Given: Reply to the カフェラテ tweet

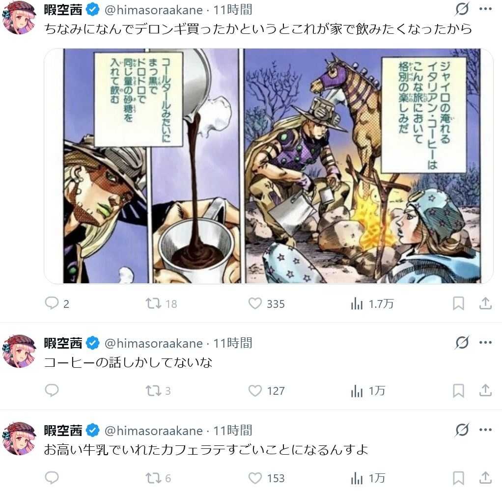Looking at the screenshot, I should point(52,478).
